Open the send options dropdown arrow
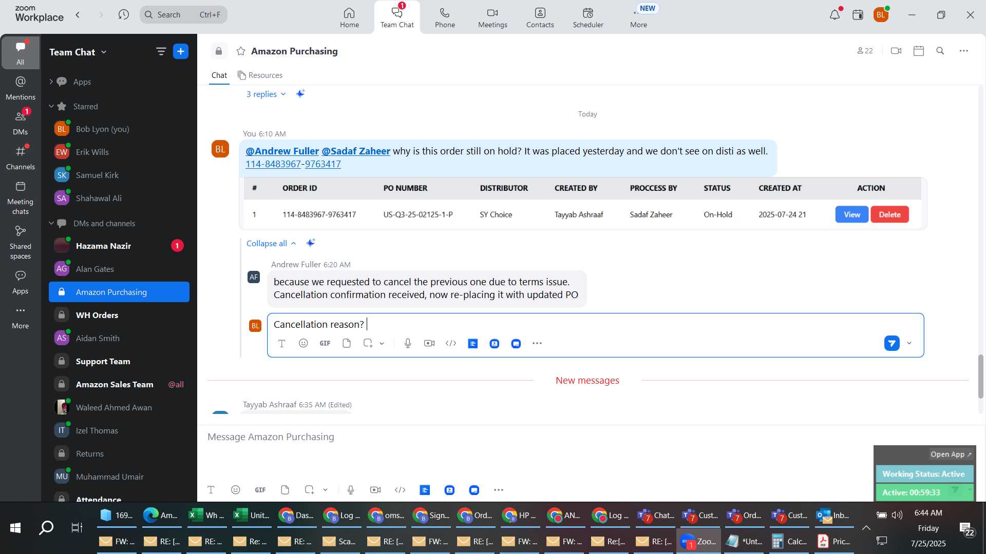 point(909,343)
